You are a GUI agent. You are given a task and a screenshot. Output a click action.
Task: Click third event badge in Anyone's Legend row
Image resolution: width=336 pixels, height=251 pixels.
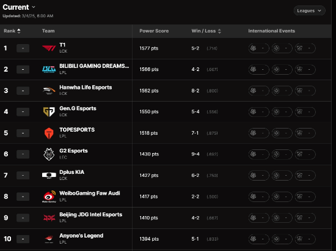(305, 239)
